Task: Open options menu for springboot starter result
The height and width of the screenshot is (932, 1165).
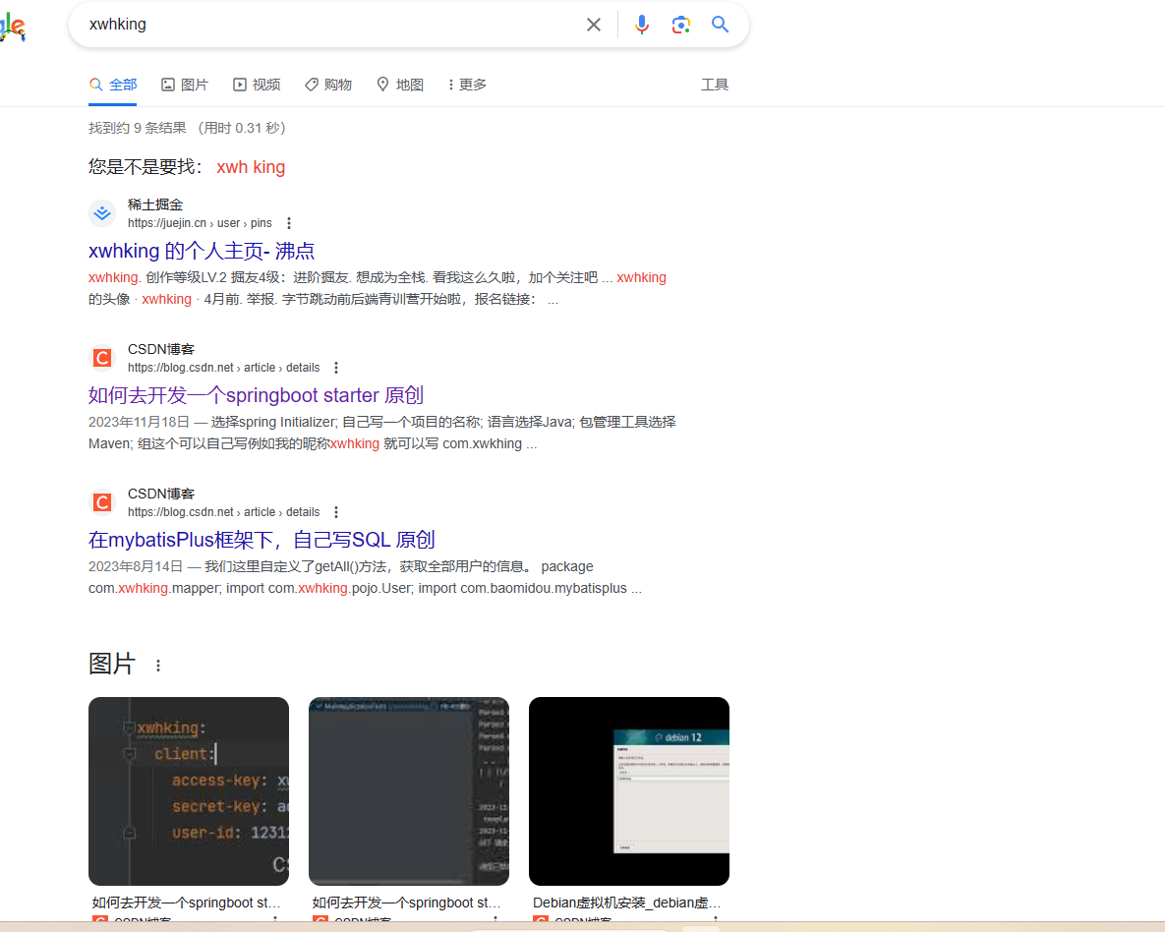Action: point(336,367)
